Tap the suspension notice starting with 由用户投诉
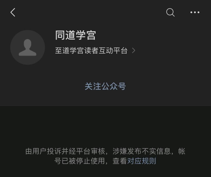The image size is (211, 177). click(x=105, y=156)
